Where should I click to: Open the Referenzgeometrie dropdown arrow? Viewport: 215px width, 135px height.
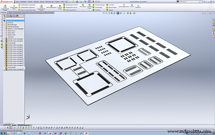point(124,10)
